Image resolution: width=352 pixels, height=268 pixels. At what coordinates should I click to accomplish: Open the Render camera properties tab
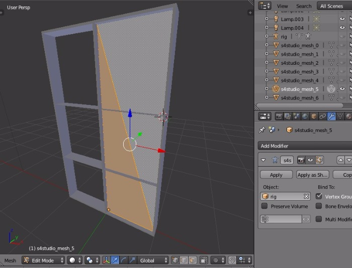[279, 116]
